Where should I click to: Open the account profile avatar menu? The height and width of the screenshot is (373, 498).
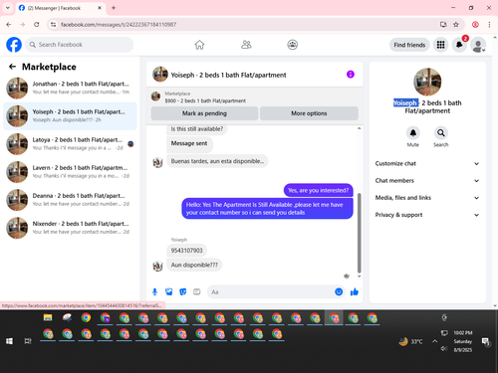[478, 45]
